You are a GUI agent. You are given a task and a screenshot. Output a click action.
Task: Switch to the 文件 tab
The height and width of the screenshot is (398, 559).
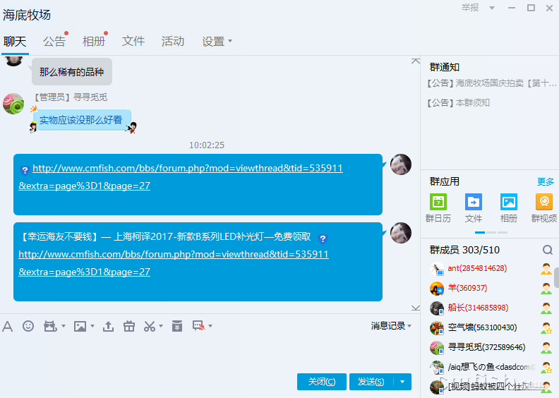tap(133, 42)
